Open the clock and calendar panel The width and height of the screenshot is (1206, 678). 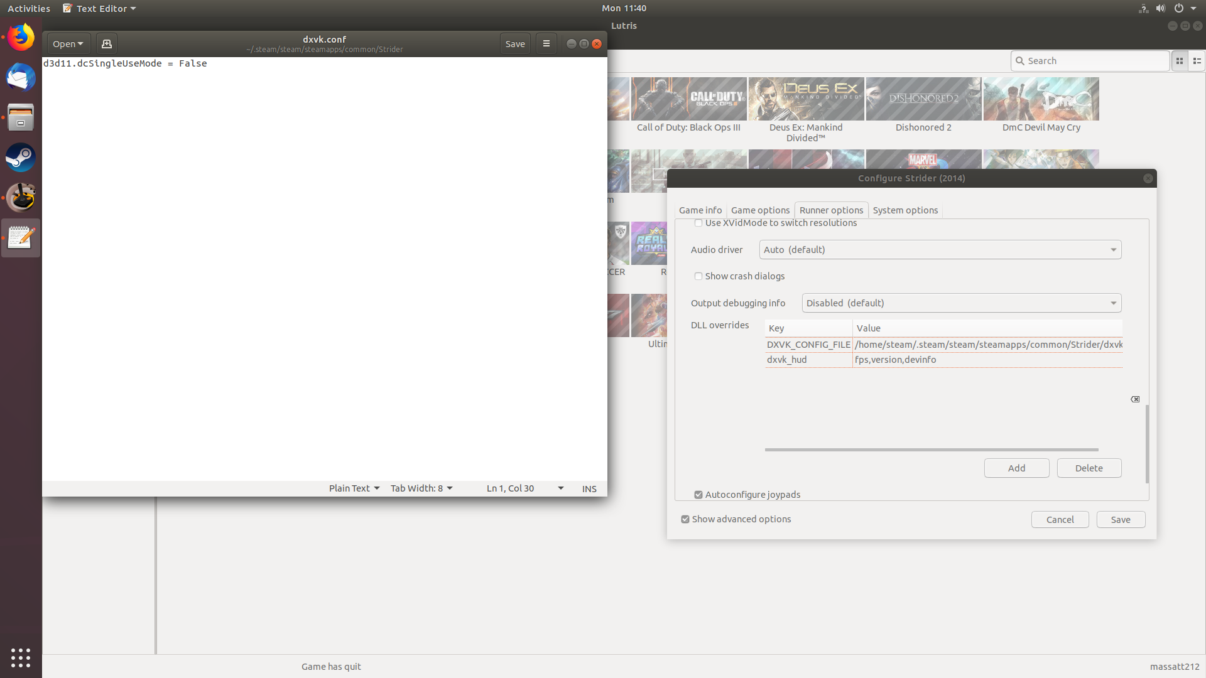coord(624,8)
